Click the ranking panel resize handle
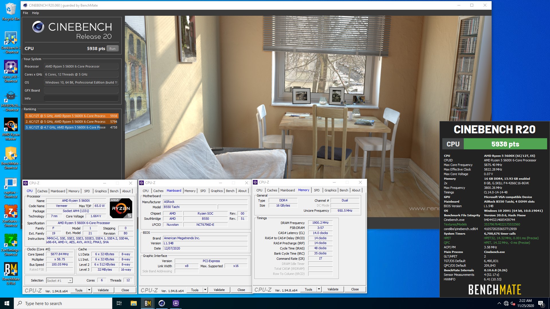This screenshot has height=309, width=550. (124, 122)
